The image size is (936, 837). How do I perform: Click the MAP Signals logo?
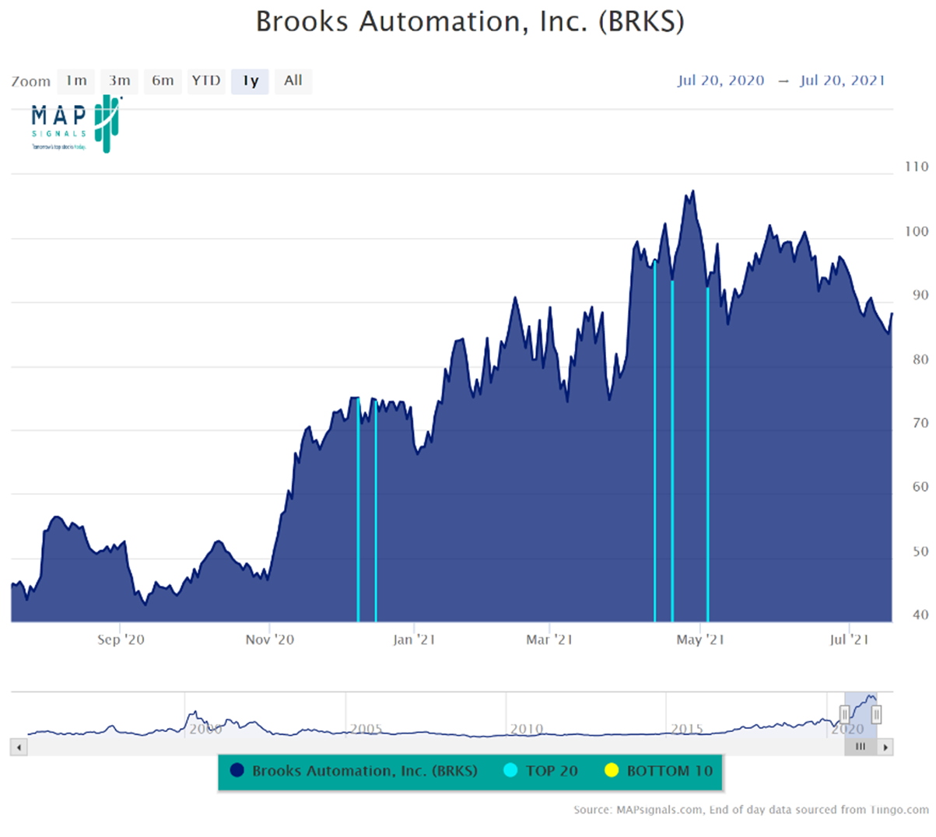click(76, 124)
